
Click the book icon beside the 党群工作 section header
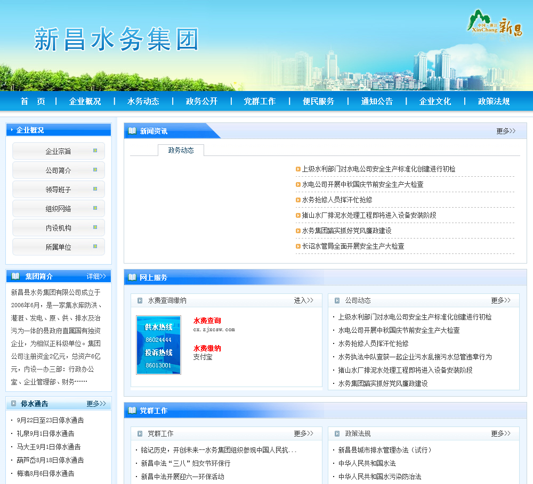click(132, 411)
